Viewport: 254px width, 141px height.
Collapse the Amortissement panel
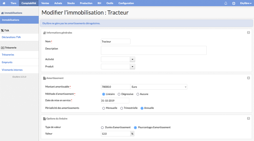click(248, 78)
